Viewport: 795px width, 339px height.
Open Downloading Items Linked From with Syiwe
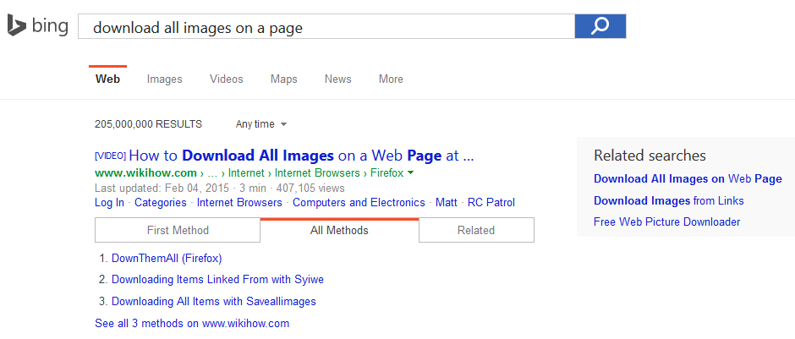[217, 279]
